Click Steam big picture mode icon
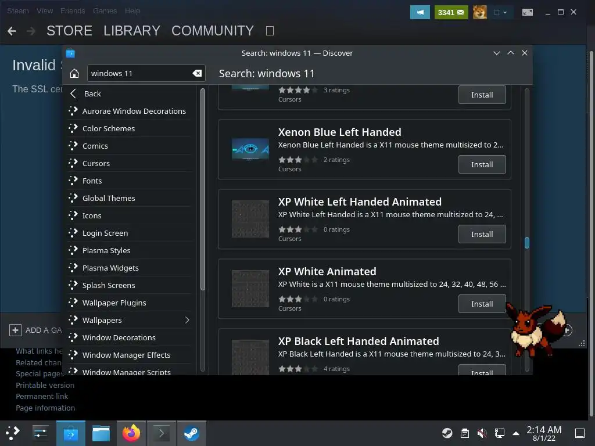Screen dimensions: 595x446 tap(528, 12)
